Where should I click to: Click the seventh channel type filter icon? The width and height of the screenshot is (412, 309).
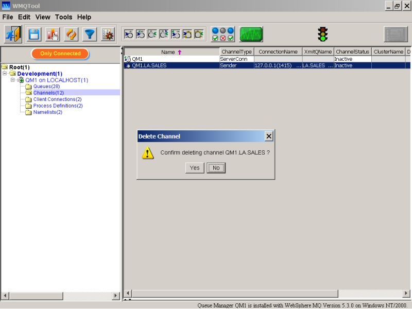(199, 34)
